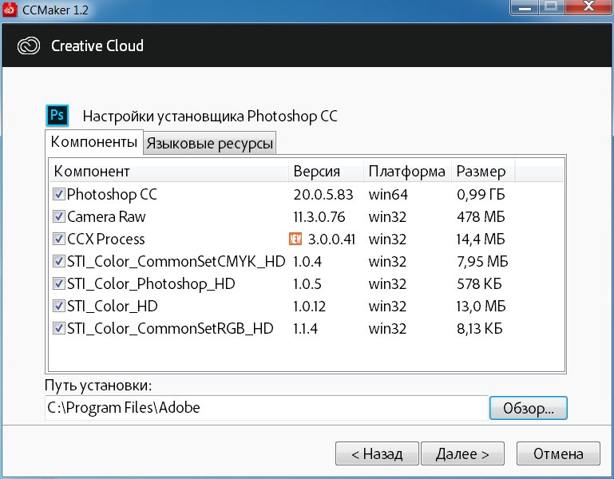The image size is (614, 479).
Task: Sort by the Размер column header
Action: [483, 171]
